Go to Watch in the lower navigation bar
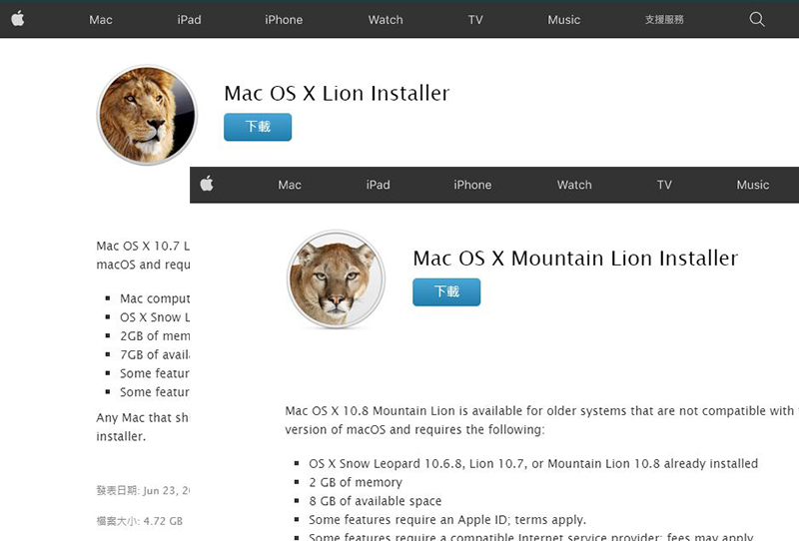Image resolution: width=799 pixels, height=541 pixels. pyautogui.click(x=574, y=185)
